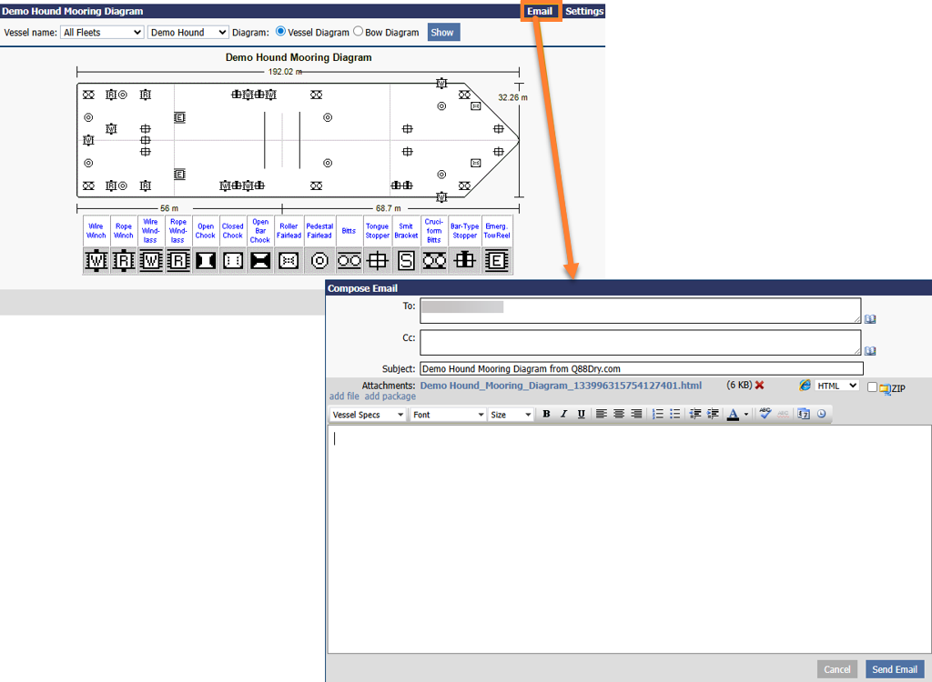932x682 pixels.
Task: Enable the ZIP attachment checkbox
Action: pos(872,387)
